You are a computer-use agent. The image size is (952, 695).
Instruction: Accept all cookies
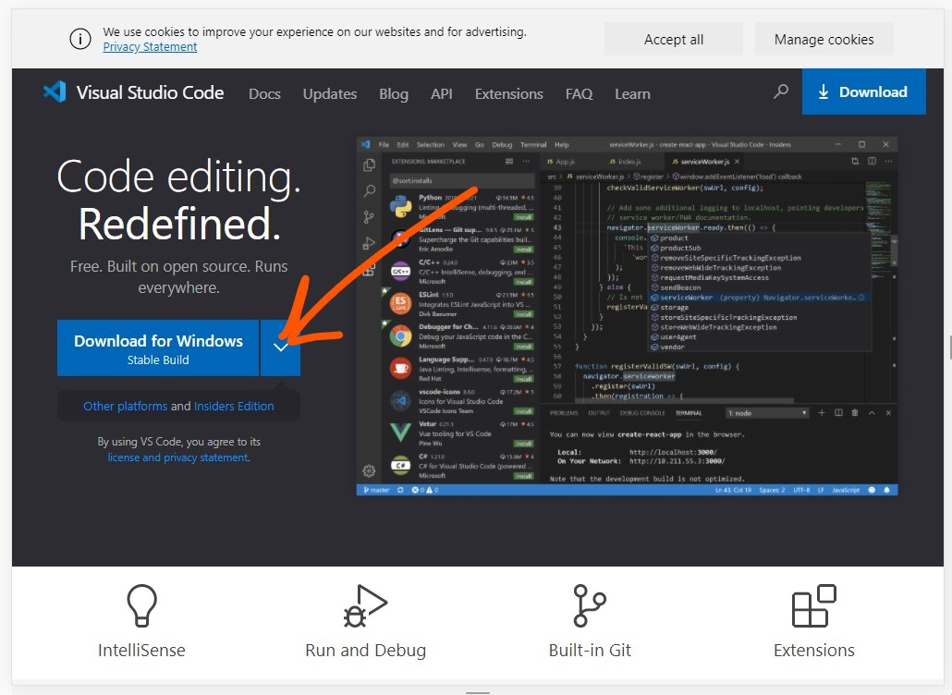pos(673,39)
